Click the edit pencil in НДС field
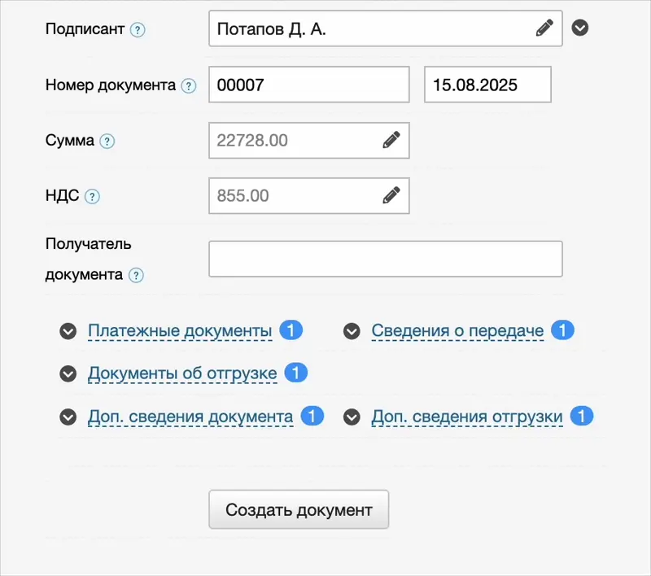Viewport: 651px width, 576px height. pos(391,195)
